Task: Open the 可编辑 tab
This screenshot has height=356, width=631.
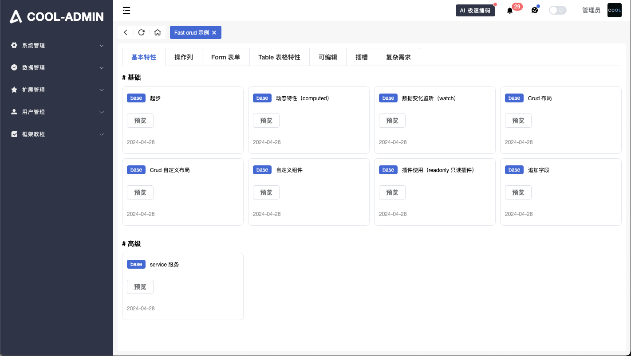Action: [327, 57]
